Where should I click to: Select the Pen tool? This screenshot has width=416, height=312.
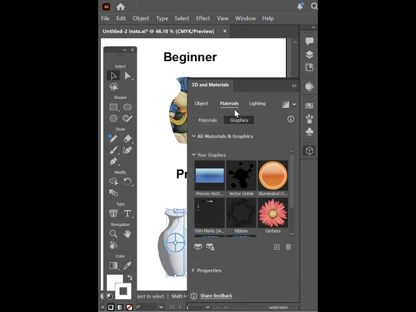[114, 161]
